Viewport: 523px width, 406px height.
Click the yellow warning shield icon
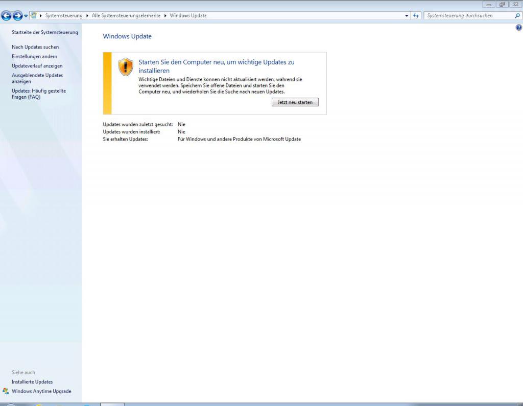[x=126, y=67]
